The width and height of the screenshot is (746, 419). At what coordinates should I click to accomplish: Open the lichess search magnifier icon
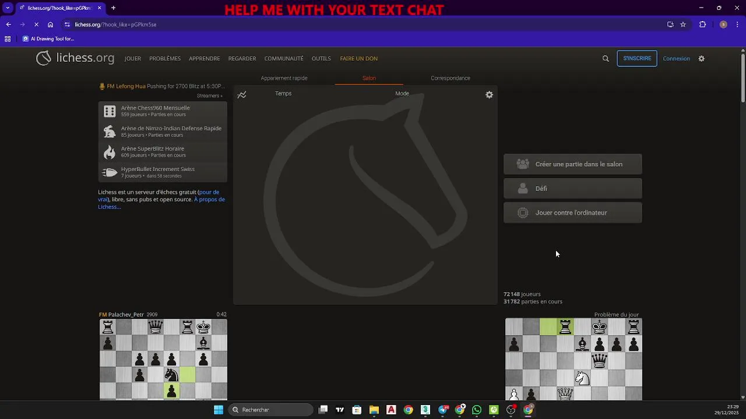point(606,59)
